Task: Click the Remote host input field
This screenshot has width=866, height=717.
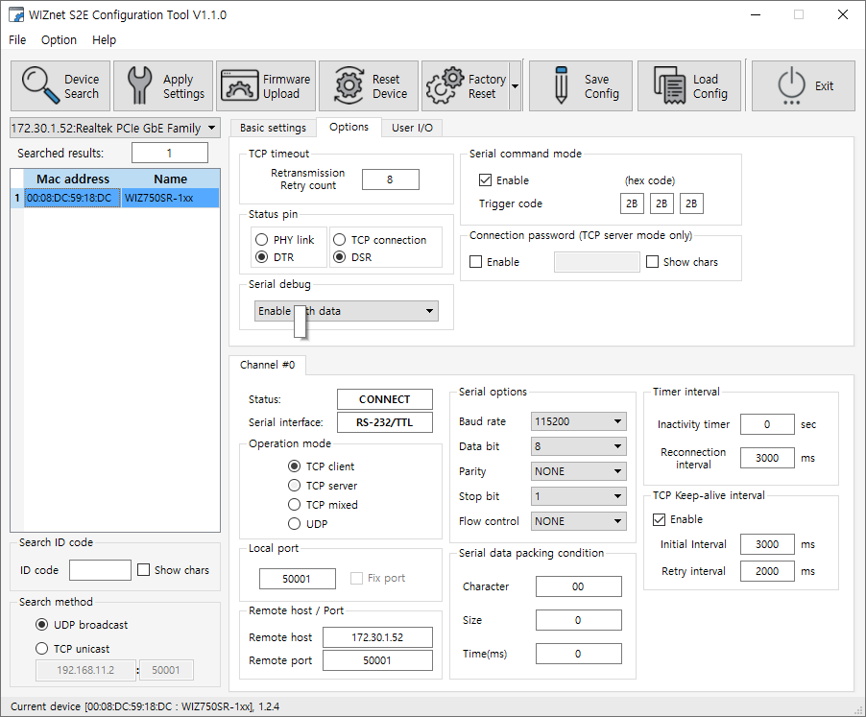Action: coord(377,637)
